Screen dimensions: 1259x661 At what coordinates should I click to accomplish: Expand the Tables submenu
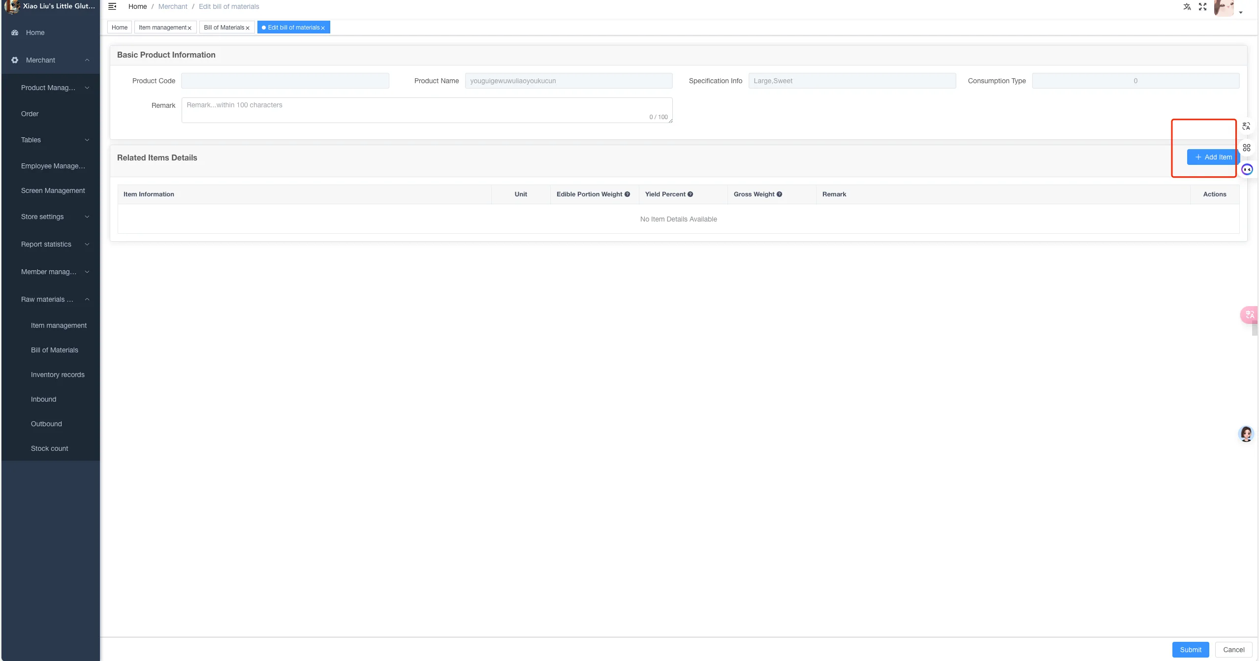pos(87,140)
